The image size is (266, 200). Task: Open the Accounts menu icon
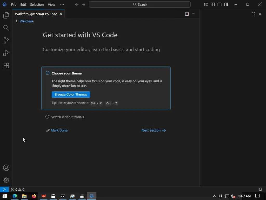tap(6, 168)
